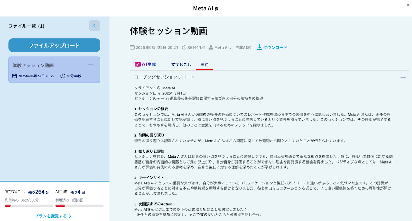The image size is (412, 221).
Task: Switch to the 文字起こし tab
Action: click(181, 64)
